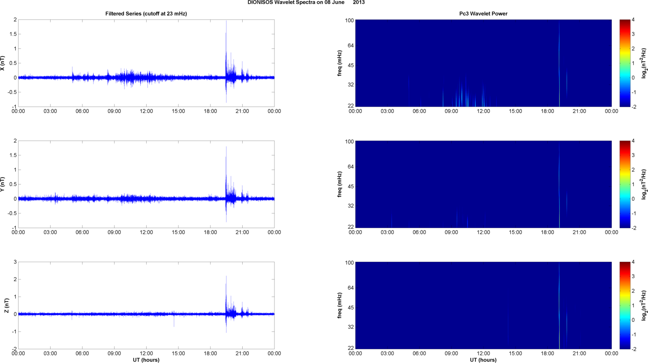
Task: Click the log2(nT²/Hz) label of the top colorbar
Action: (x=644, y=63)
